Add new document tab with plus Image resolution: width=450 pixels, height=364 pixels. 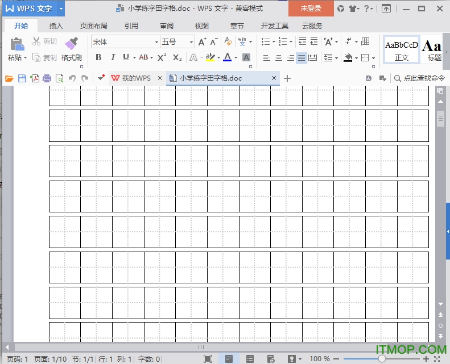287,78
